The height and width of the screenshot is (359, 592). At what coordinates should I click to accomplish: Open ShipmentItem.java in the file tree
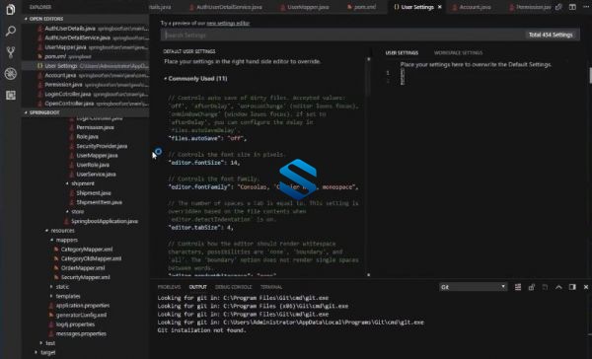[x=99, y=202]
